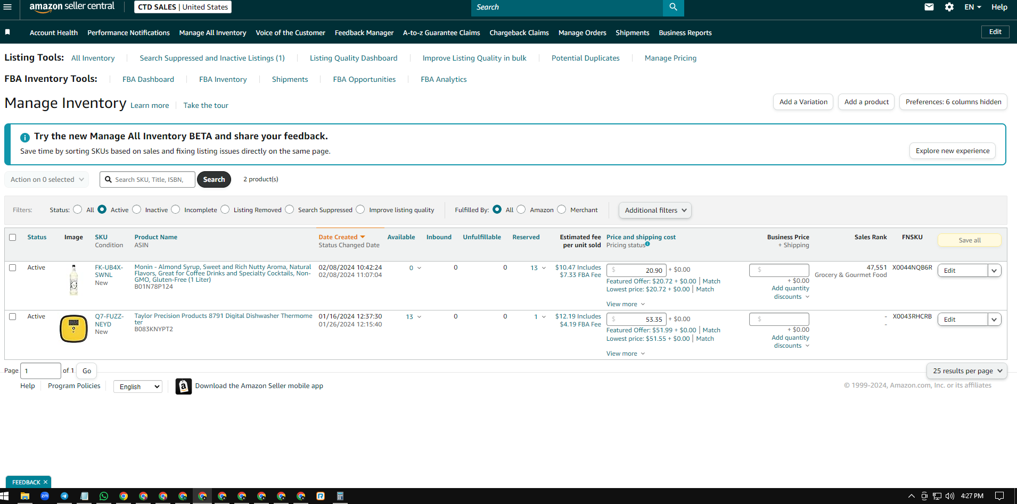Screen dimensions: 1017x504
Task: Click the Search SKU, Title, ISBN field
Action: click(x=147, y=180)
